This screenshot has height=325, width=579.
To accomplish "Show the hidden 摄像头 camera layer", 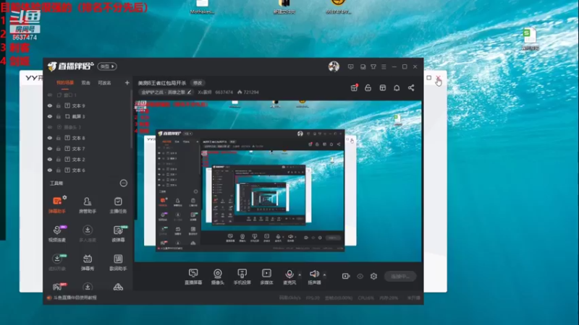I will tap(50, 127).
